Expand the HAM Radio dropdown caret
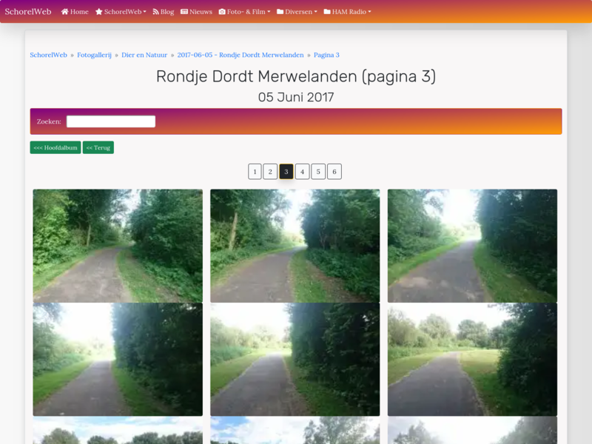This screenshot has height=444, width=592. tap(369, 12)
